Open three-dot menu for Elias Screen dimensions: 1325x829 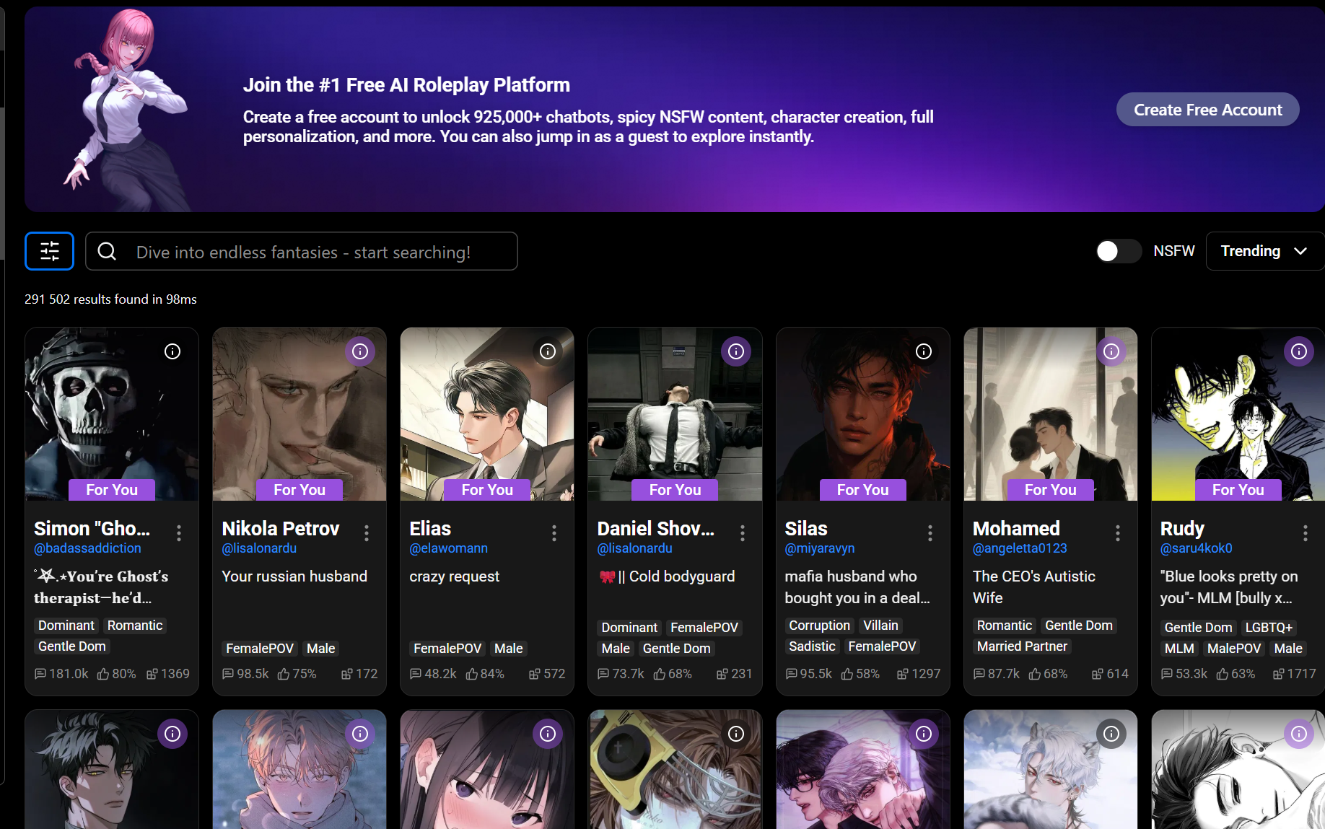(x=554, y=533)
